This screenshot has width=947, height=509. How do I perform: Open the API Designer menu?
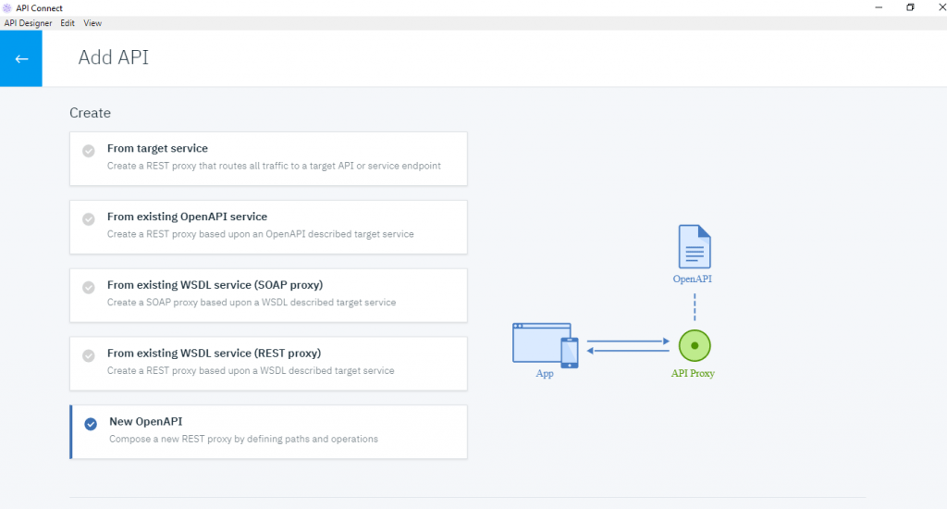point(28,23)
